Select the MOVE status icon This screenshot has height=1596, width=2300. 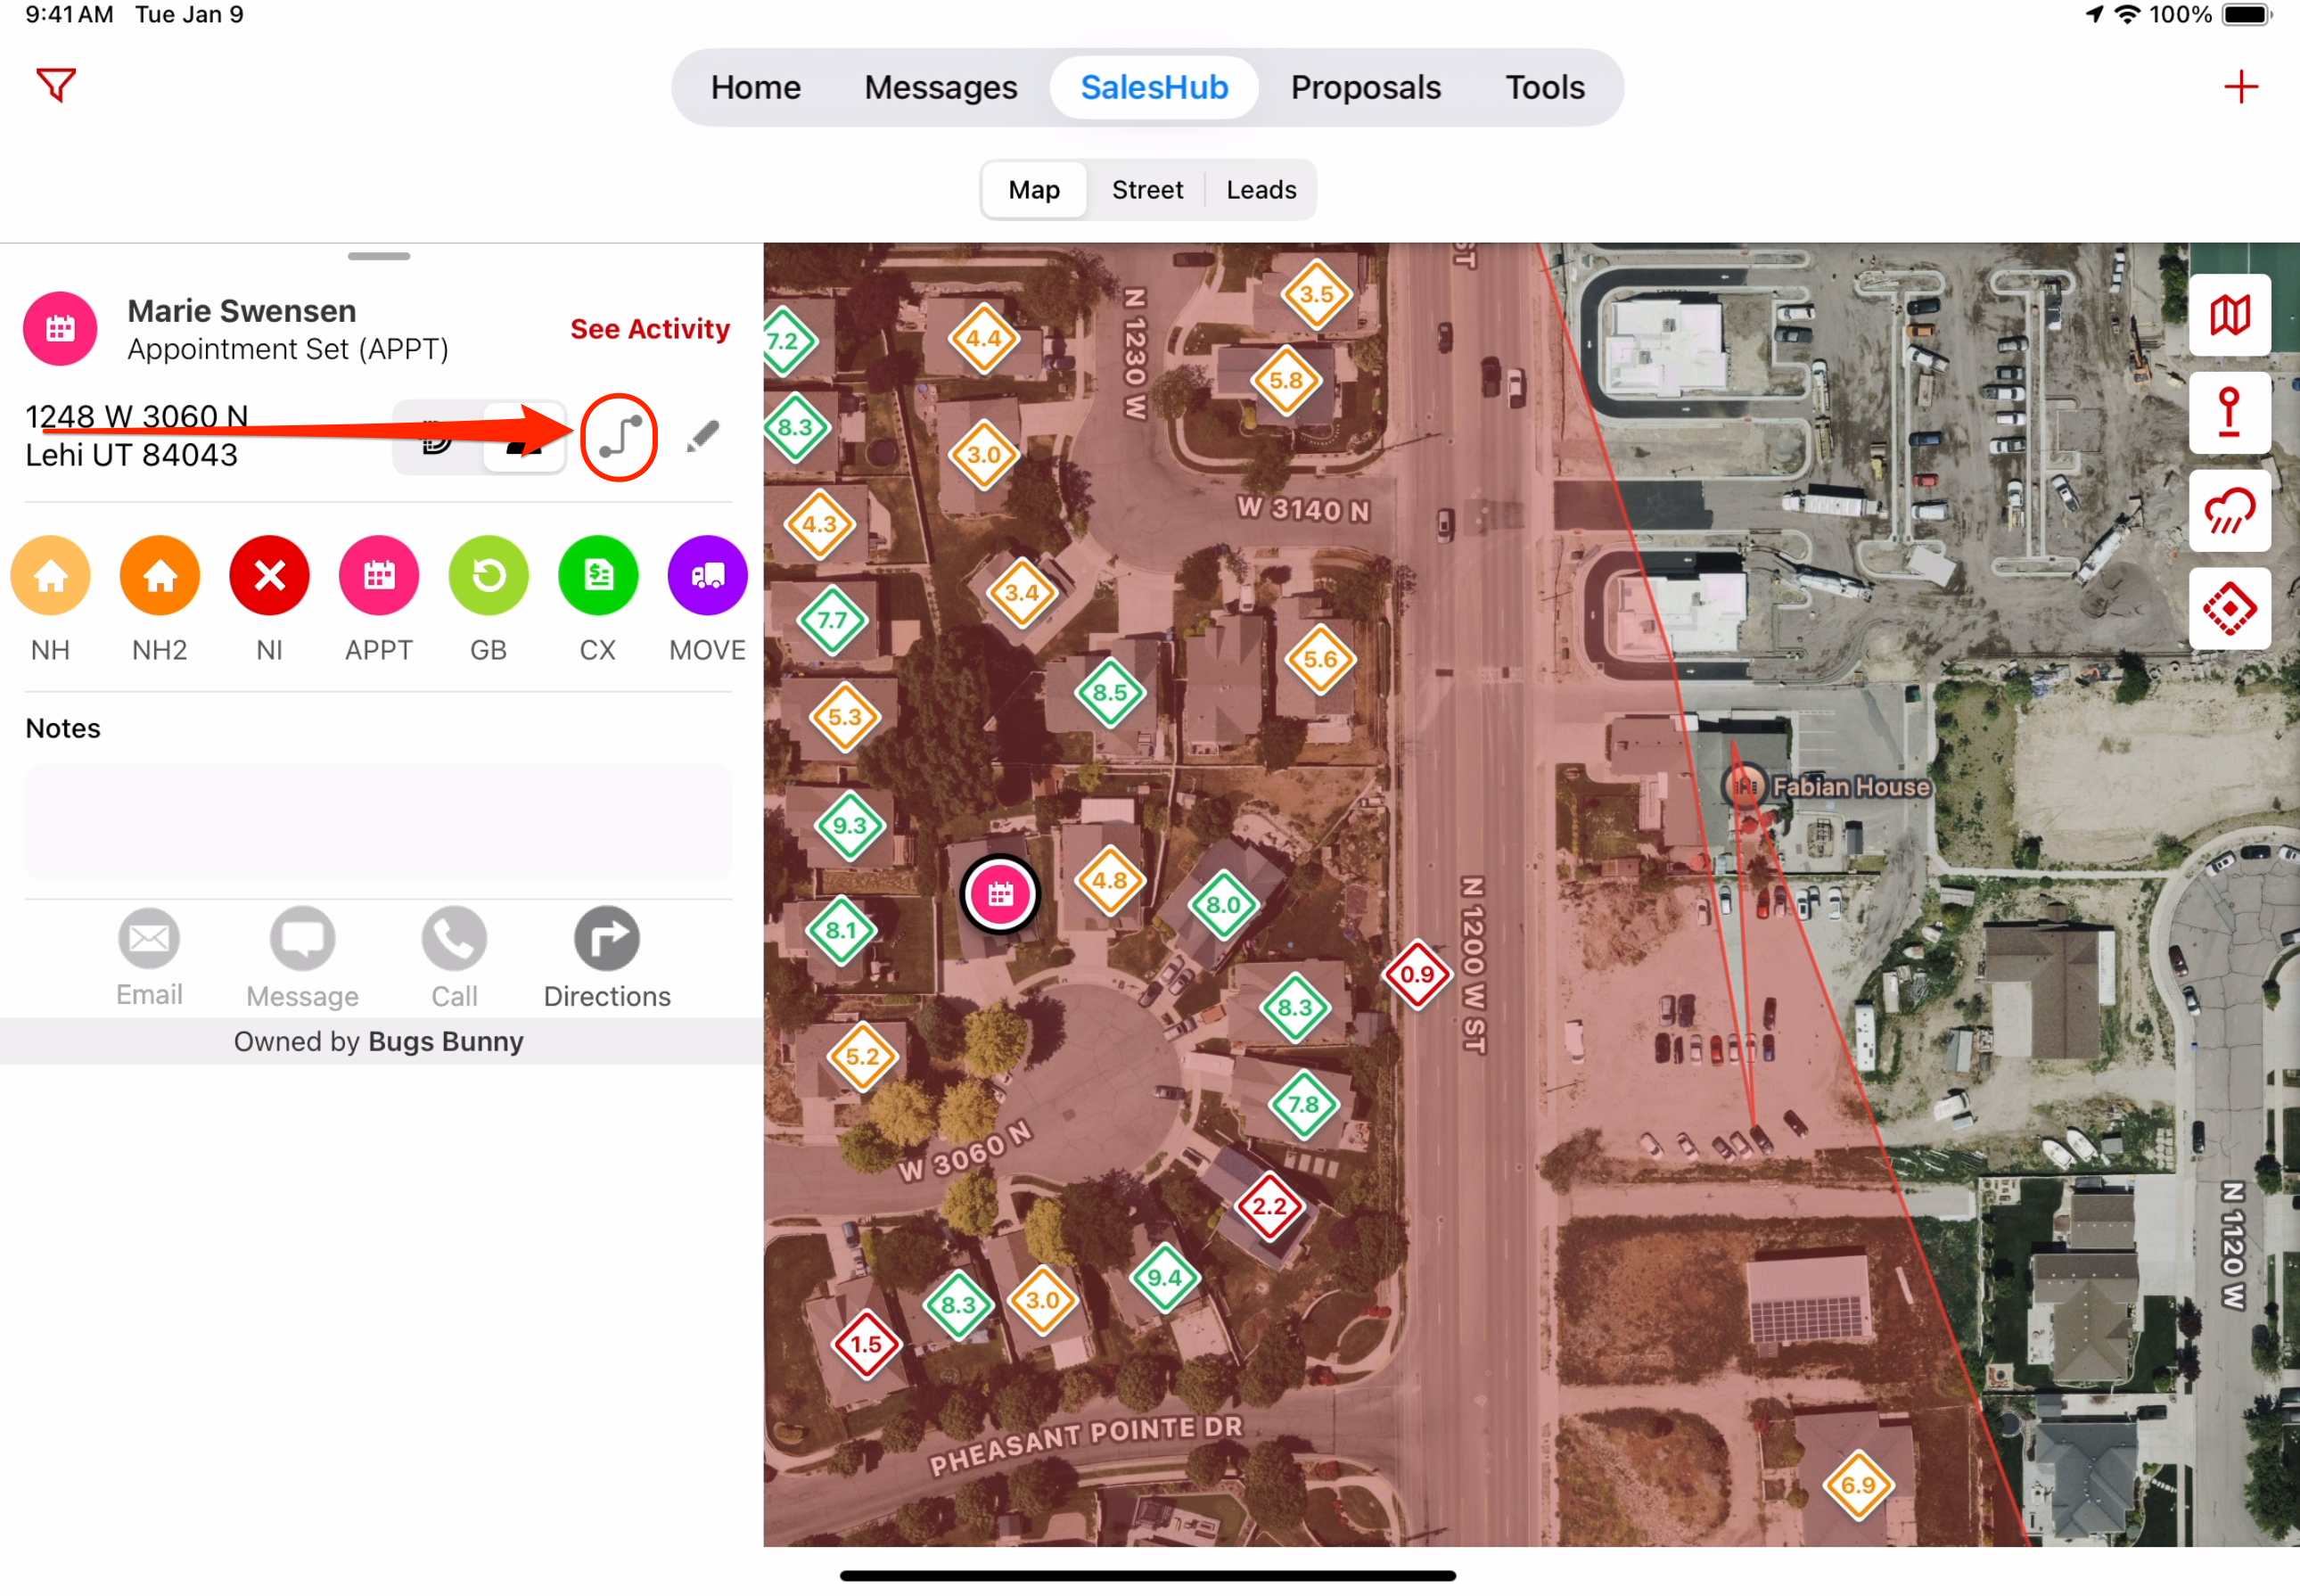[708, 576]
